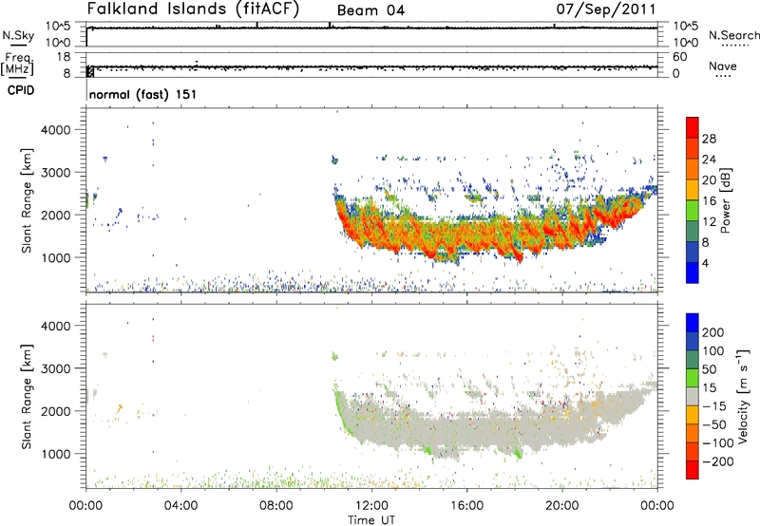Click the '4' tick on the power scale
Image resolution: width=760 pixels, height=526 pixels.
[x=705, y=263]
